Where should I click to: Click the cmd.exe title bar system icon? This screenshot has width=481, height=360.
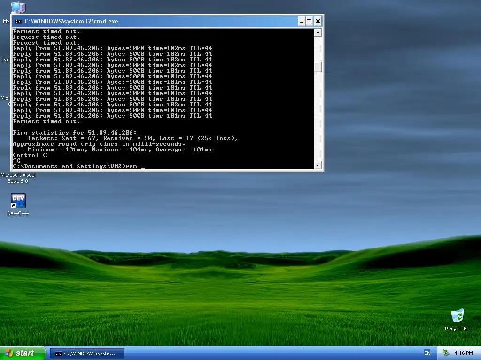[18, 21]
